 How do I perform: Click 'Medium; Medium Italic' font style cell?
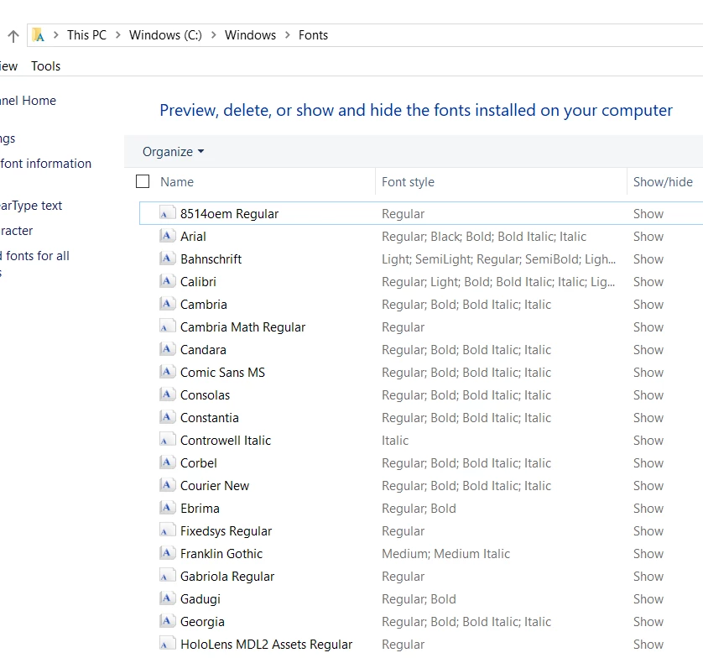pyautogui.click(x=446, y=553)
